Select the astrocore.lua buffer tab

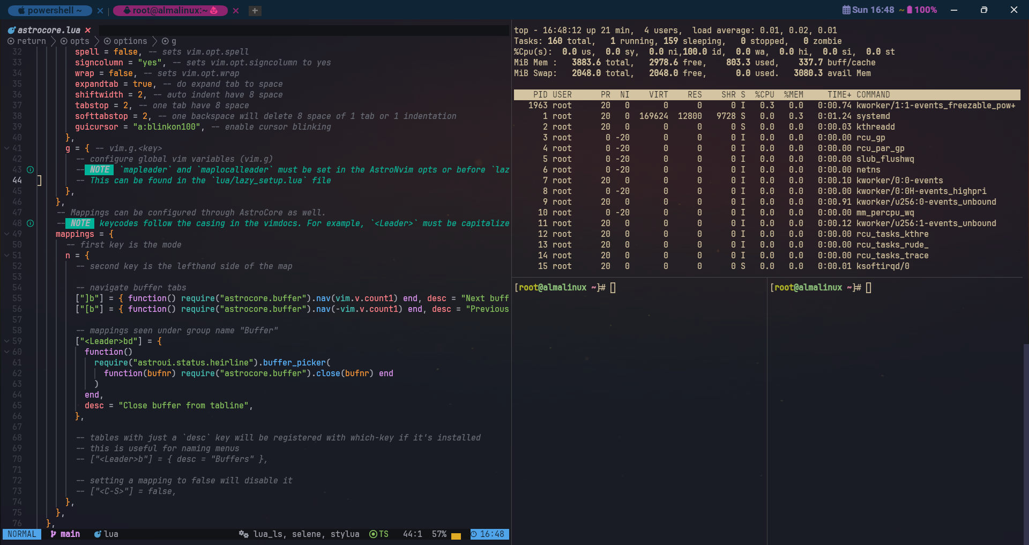pyautogui.click(x=49, y=30)
